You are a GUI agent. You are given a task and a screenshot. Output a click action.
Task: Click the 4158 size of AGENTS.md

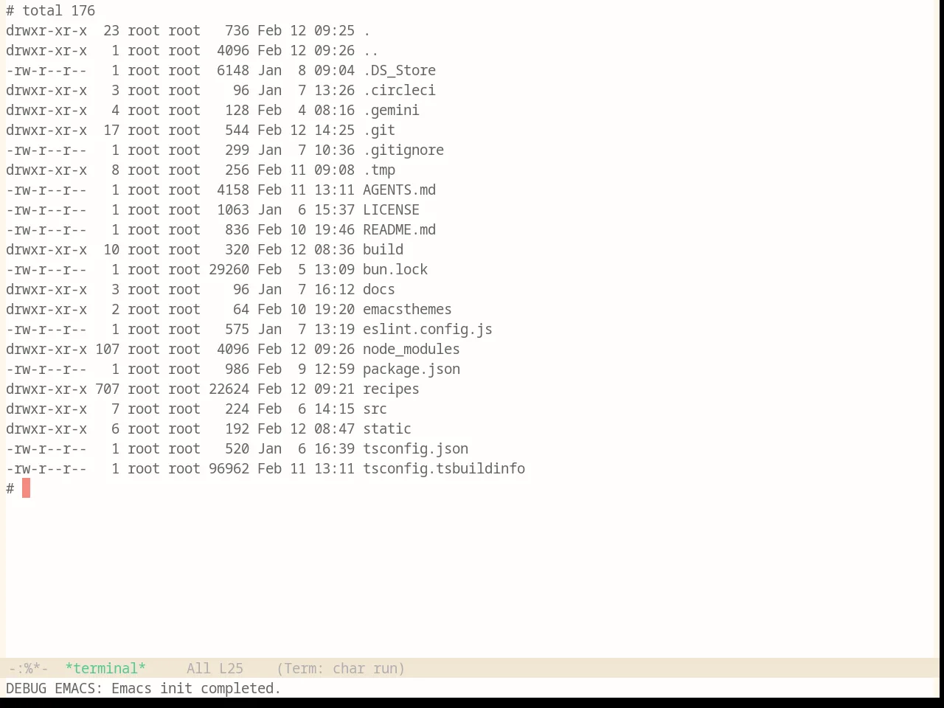pos(233,190)
